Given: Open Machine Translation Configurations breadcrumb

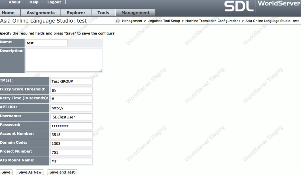Looking at the screenshot, I should tap(213, 21).
